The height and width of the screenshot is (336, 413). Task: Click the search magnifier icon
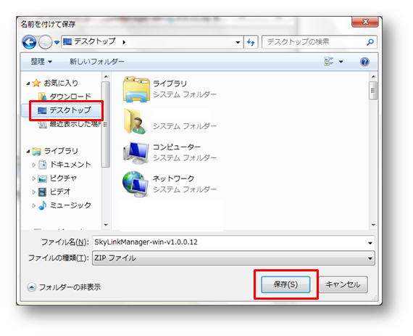pos(370,42)
